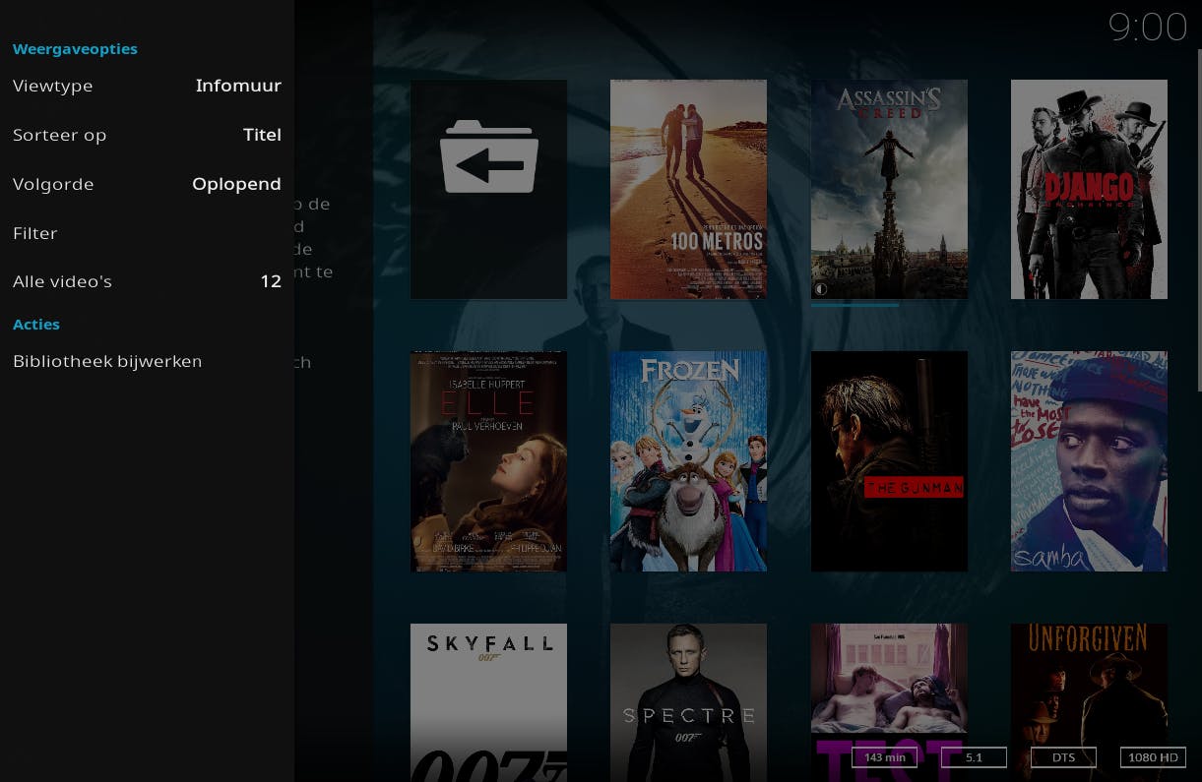This screenshot has width=1202, height=782.
Task: Change Sorteer op Titel setting
Action: pyautogui.click(x=147, y=135)
